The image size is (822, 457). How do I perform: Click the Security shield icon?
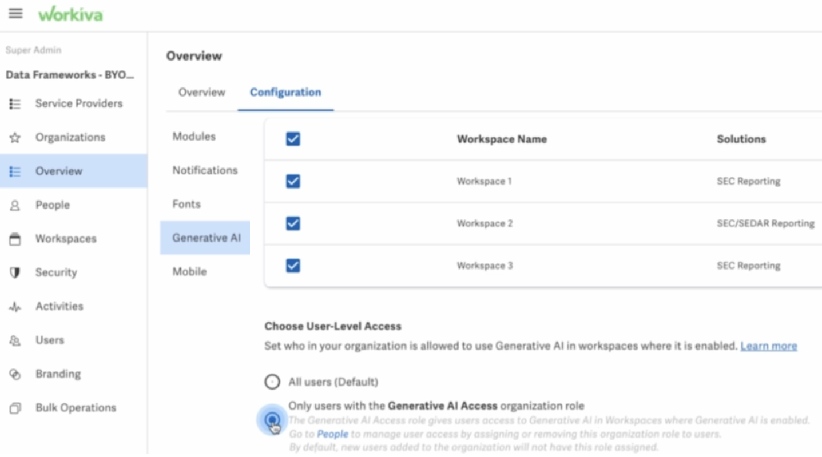point(15,273)
